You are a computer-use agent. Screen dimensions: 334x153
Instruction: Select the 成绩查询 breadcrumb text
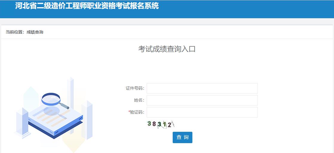click(35, 32)
